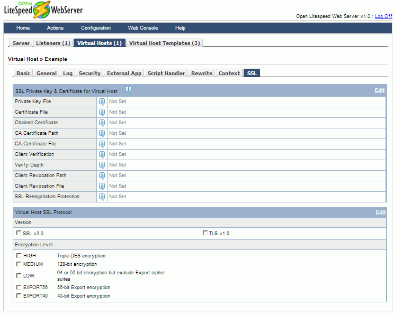394x315 pixels.
Task: Click the Log Off link
Action: pyautogui.click(x=383, y=16)
